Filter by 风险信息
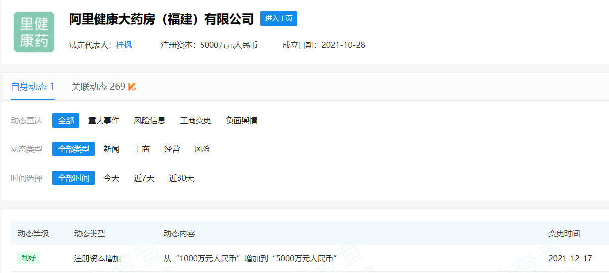Image resolution: width=609 pixels, height=273 pixels. [x=149, y=120]
